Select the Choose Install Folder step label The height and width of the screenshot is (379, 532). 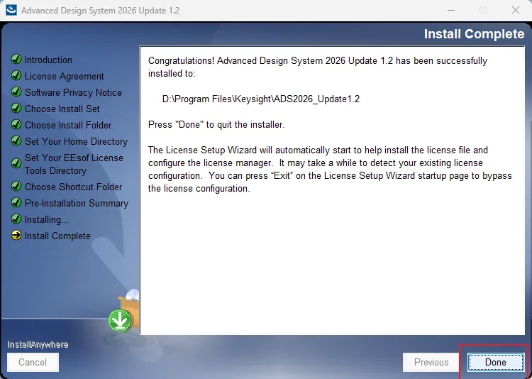click(x=68, y=125)
